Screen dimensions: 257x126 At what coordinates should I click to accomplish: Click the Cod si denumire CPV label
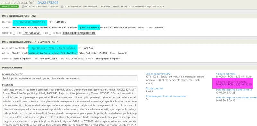point(158,74)
